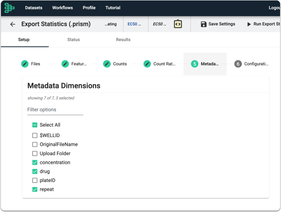Click the Logout link
The height and width of the screenshot is (212, 281).
coord(274,8)
